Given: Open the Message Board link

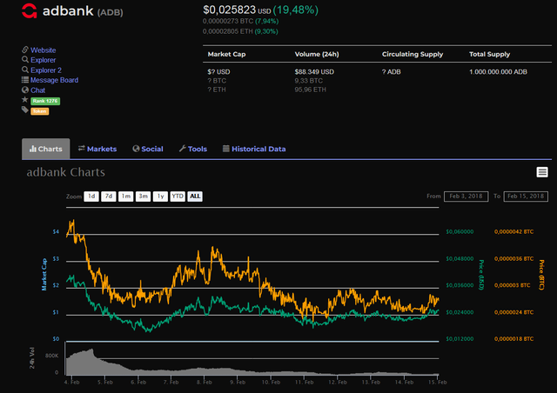Looking at the screenshot, I should (x=54, y=80).
